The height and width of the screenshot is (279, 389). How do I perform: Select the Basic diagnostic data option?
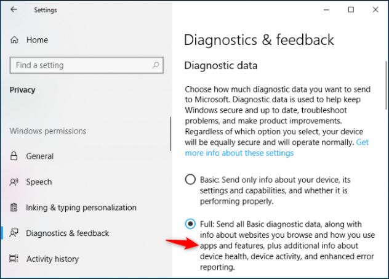tap(190, 180)
